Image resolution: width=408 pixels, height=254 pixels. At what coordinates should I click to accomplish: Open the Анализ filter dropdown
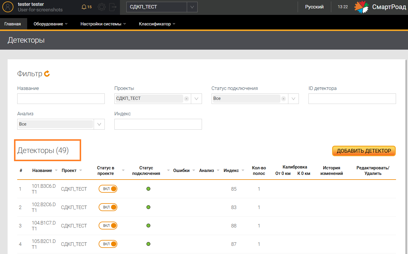click(x=99, y=124)
